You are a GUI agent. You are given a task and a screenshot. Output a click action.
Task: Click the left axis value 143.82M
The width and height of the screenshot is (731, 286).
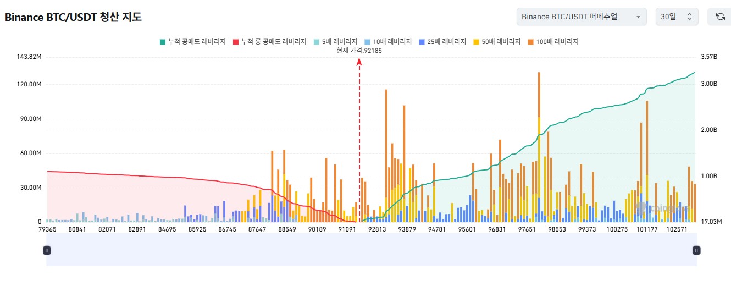30,57
